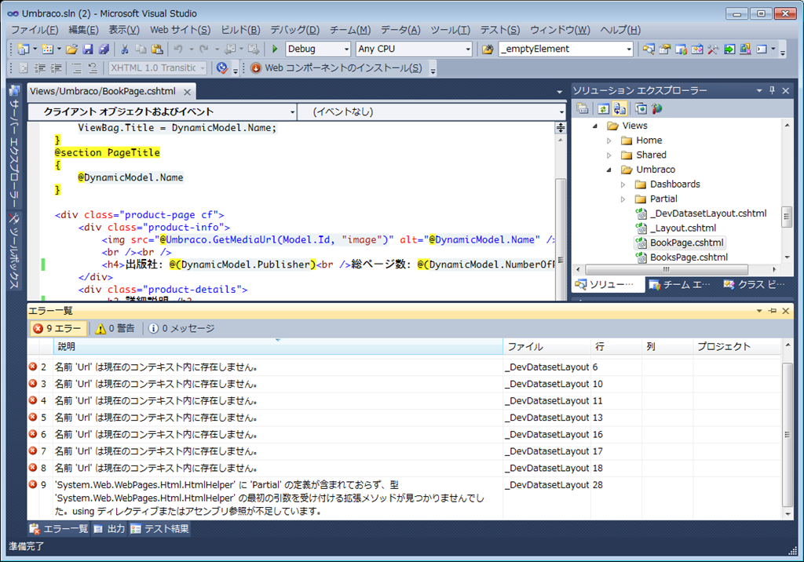Viewport: 804px width, 562px height.
Task: Select BooksPage.cshtml in Solution Explorer
Action: tap(688, 257)
